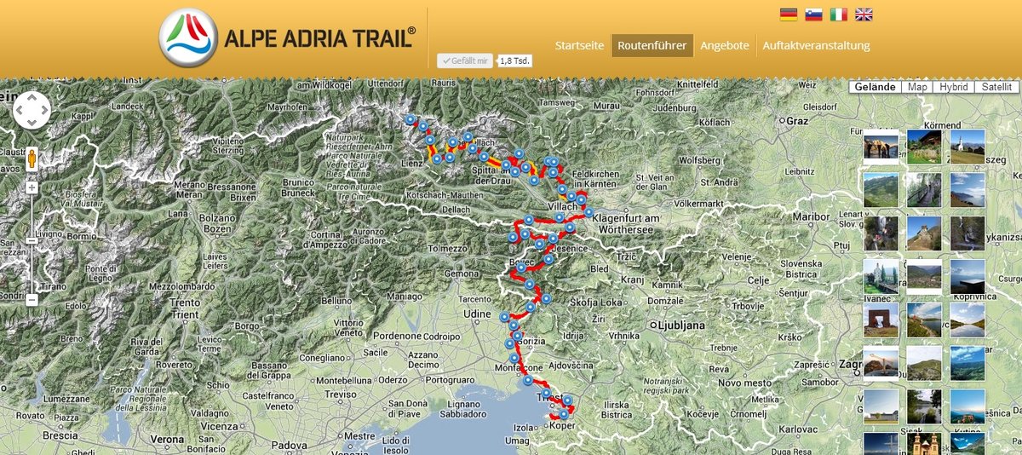Open thumbnail of white church among trees
The height and width of the screenshot is (455, 1022).
point(881,277)
